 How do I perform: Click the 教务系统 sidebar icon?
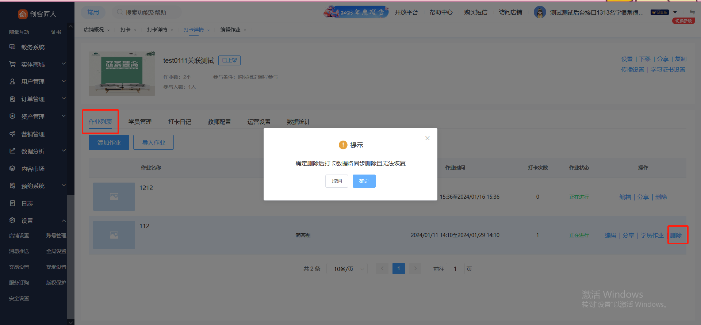click(x=12, y=47)
